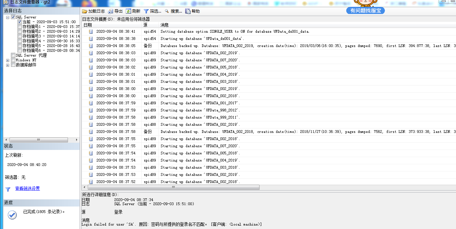Click the row icon for 08:38:02 UFDATA_005_2018 entry
Screen dimensions: 456x229
[x=91, y=67]
